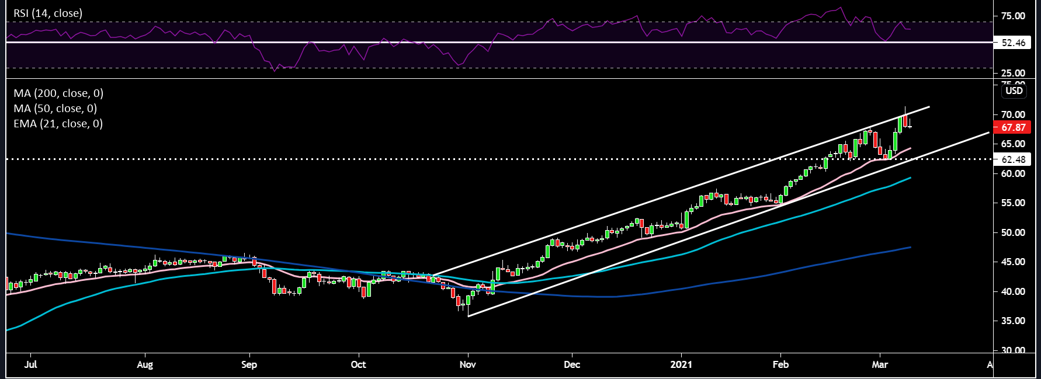Click the Sep label on the time axis

(x=249, y=364)
